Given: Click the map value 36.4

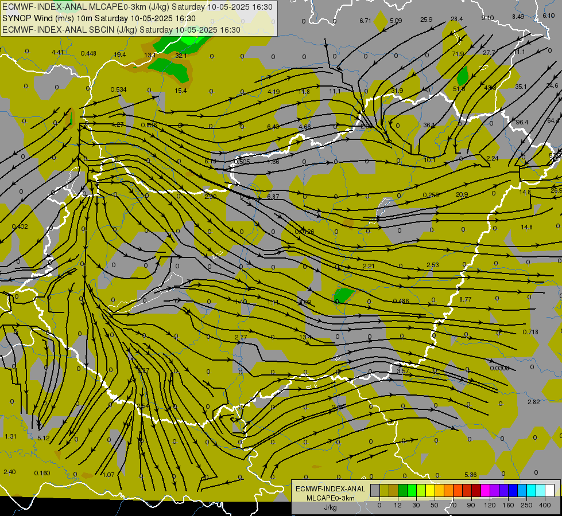Looking at the screenshot, I should 429,125.
